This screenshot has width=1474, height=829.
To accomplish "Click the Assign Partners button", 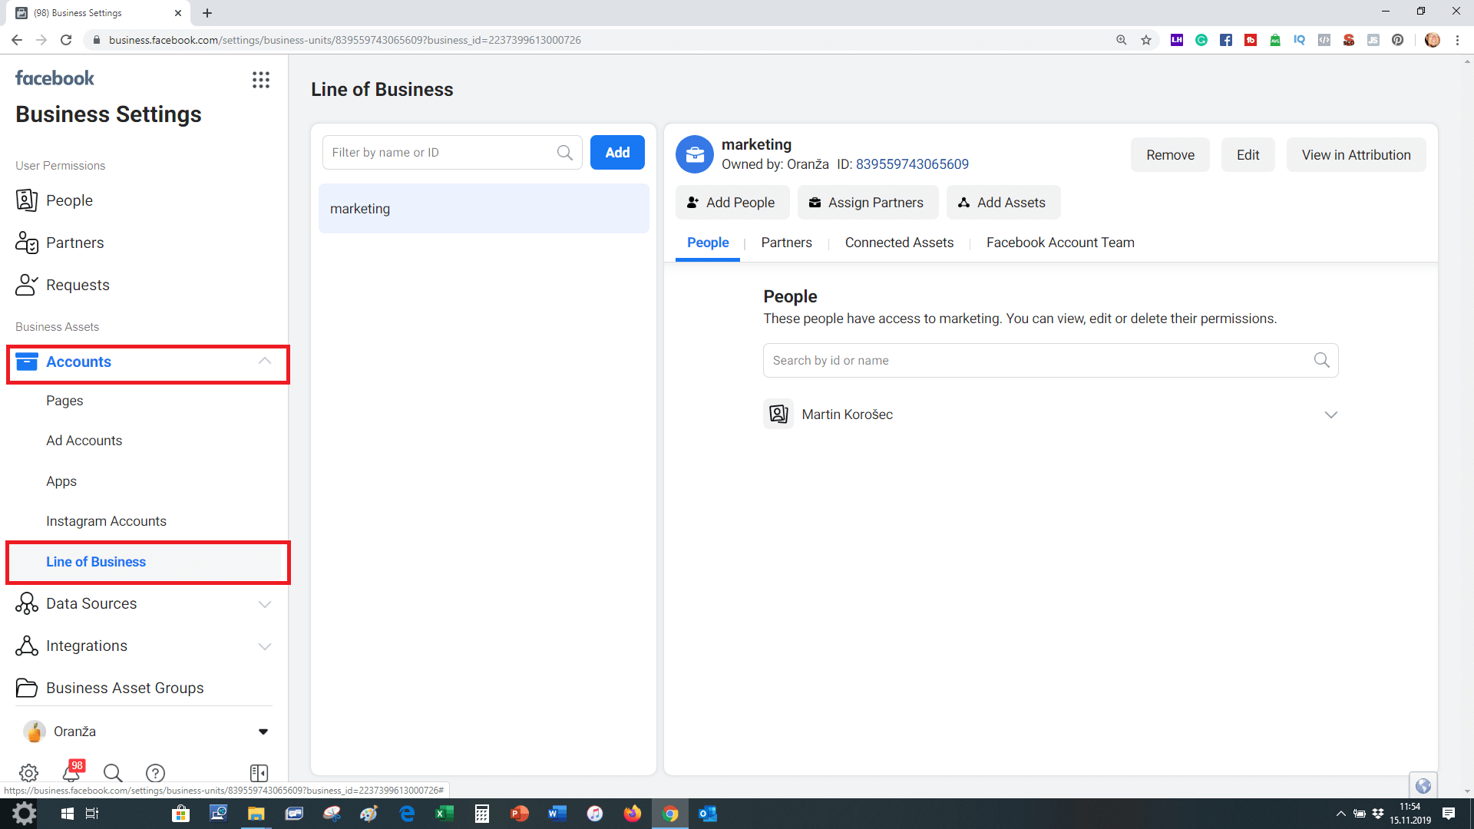I will 865,203.
